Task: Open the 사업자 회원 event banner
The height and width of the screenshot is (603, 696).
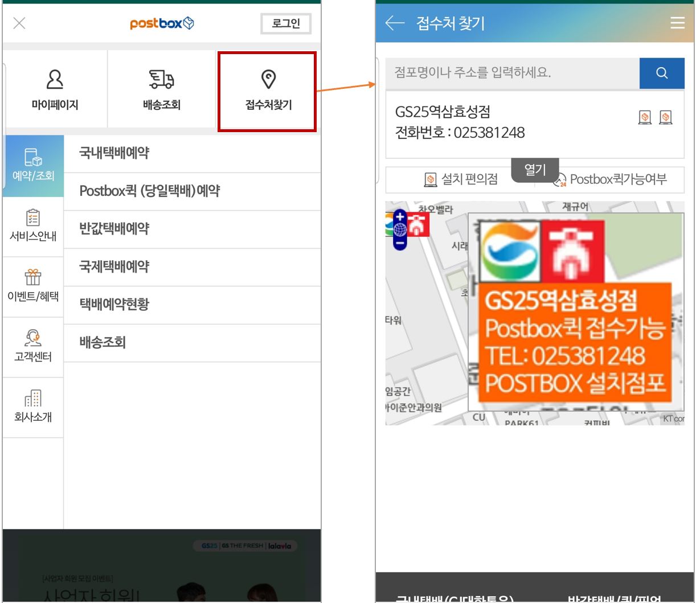Action: pos(162,566)
